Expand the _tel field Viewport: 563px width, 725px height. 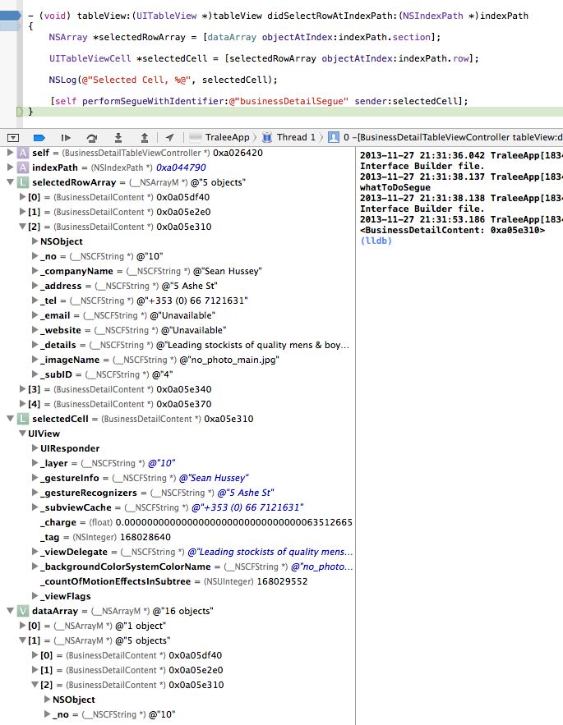(x=35, y=301)
